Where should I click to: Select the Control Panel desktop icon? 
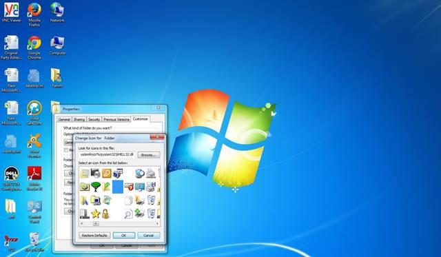coord(34,212)
